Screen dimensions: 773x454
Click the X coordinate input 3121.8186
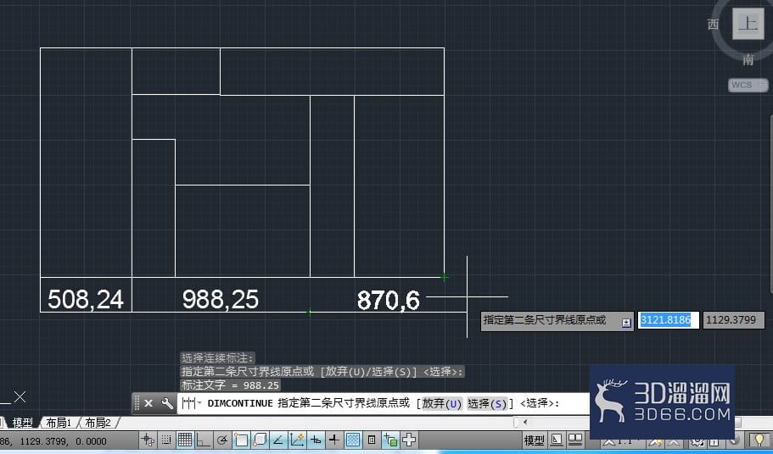[668, 320]
